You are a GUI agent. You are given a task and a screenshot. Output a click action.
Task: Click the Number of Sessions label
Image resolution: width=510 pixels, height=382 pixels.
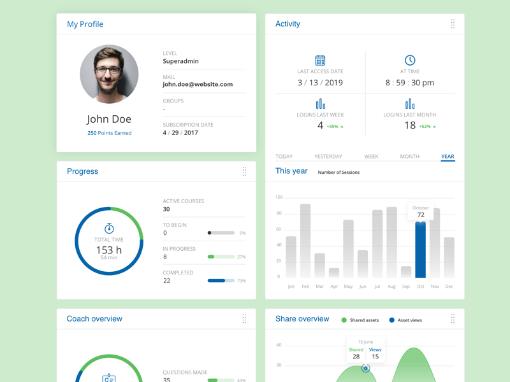pyautogui.click(x=339, y=172)
